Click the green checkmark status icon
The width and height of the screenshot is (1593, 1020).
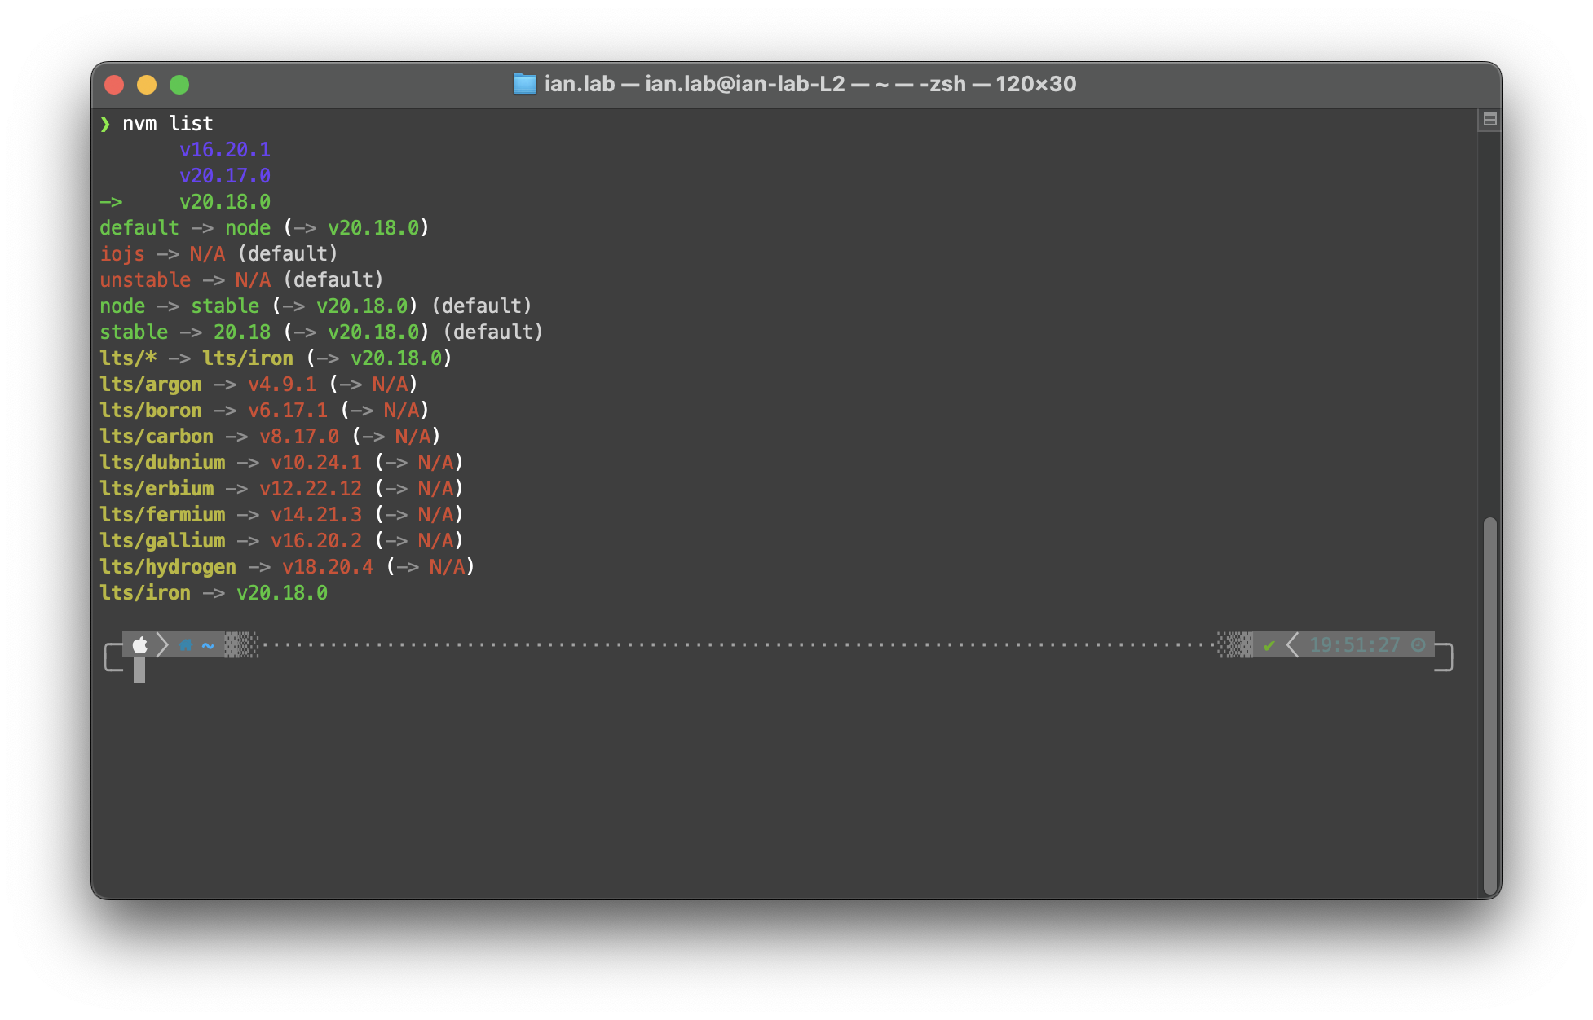click(x=1269, y=645)
